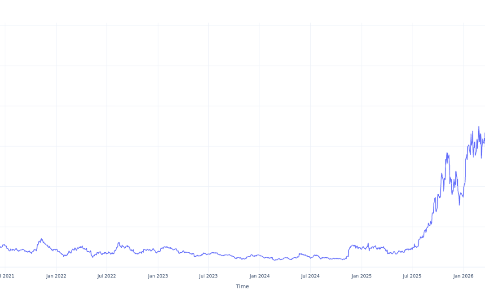485x303 pixels.
Task: Click the line above the Jan 2023 gridline
Action: tap(158, 252)
